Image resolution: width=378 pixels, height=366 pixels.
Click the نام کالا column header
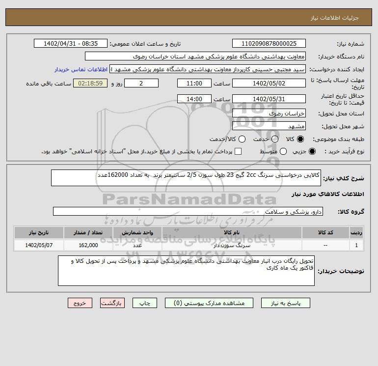232,232
